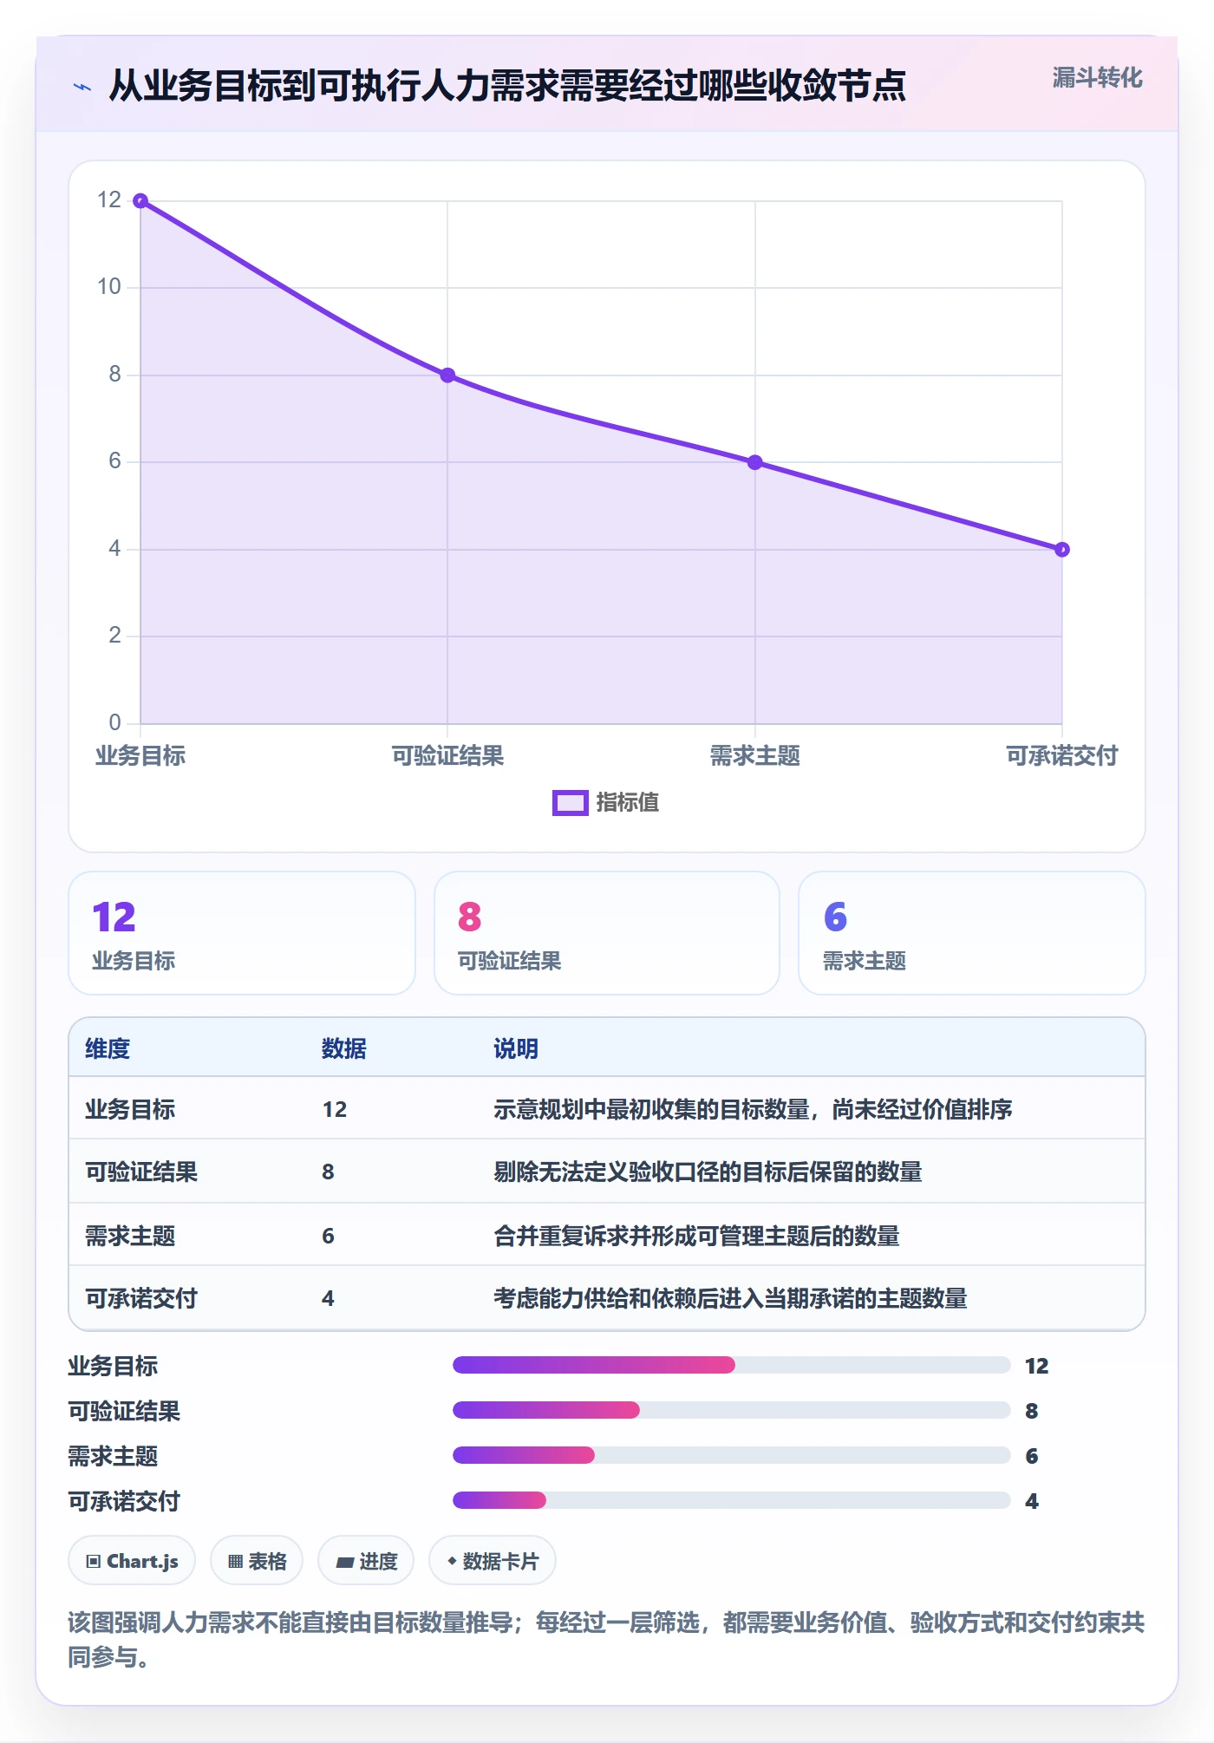Screen dimensions: 1214x1743
Task: Click the description starting 合并重复诉求
Action: click(x=696, y=1236)
